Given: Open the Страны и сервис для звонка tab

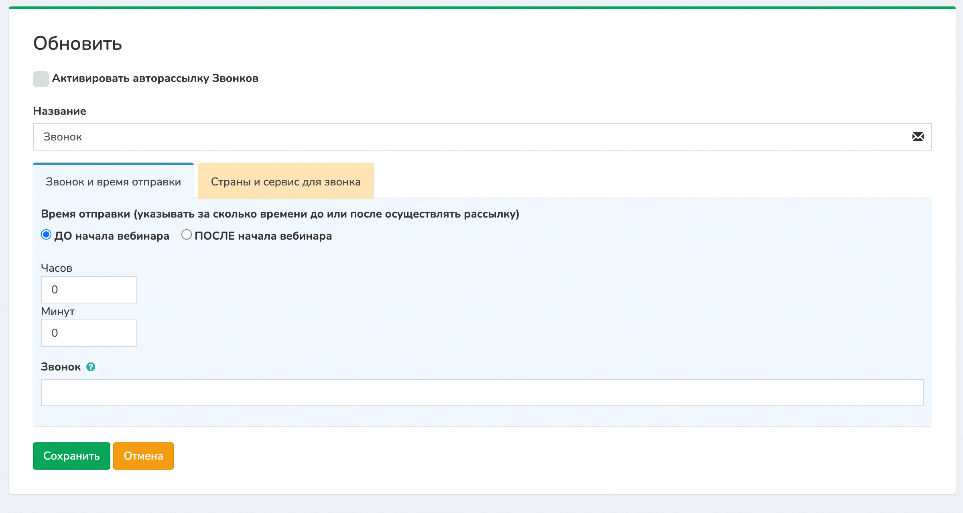Looking at the screenshot, I should click(286, 182).
